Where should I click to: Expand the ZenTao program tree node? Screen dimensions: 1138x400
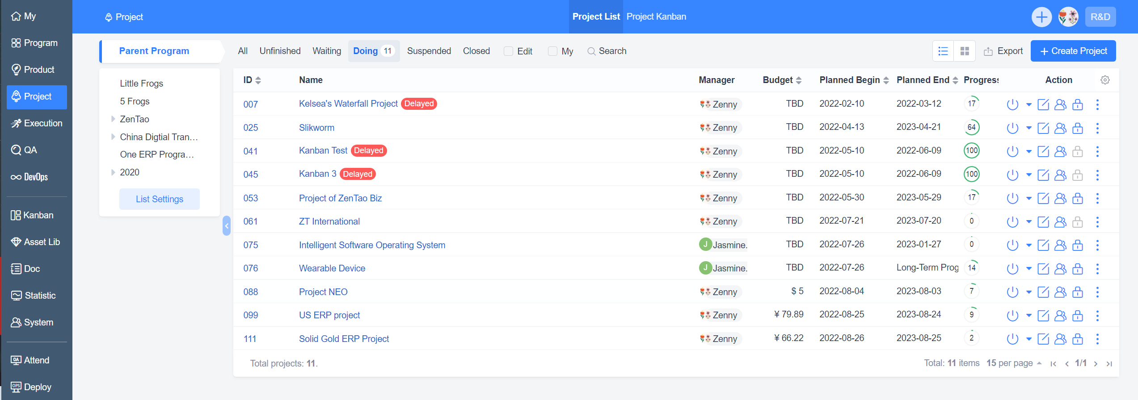[113, 119]
